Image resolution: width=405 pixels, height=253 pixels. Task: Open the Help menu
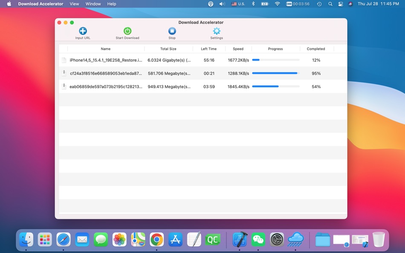point(112,4)
